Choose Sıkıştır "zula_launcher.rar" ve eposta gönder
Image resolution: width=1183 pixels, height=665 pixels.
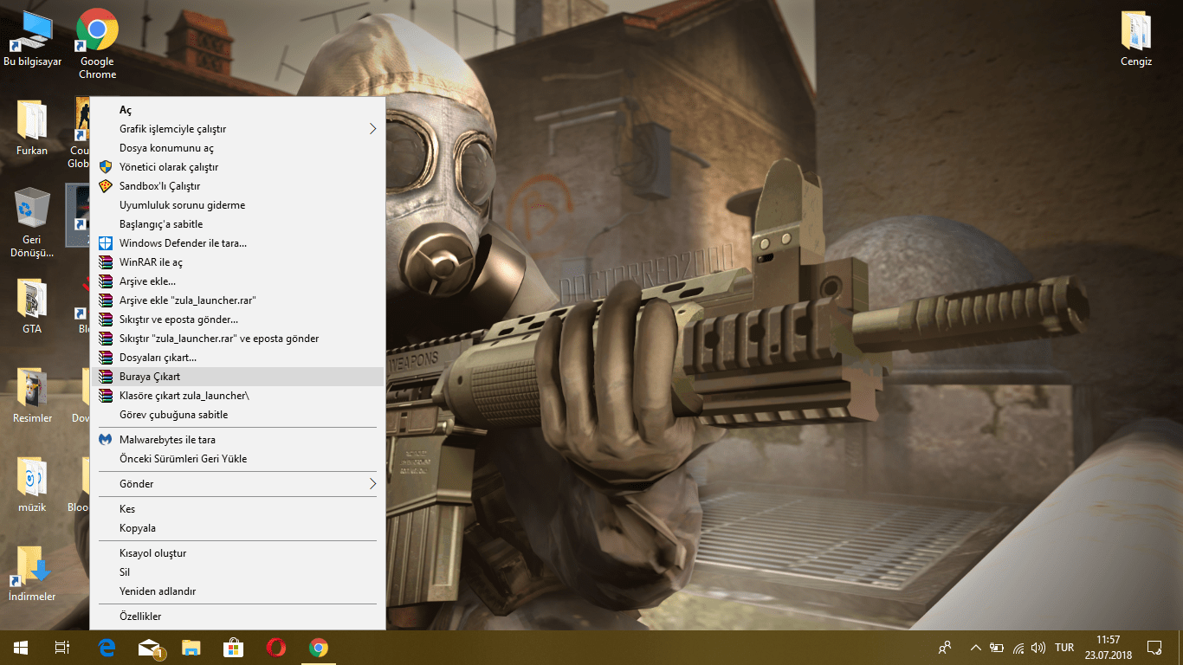(237, 339)
